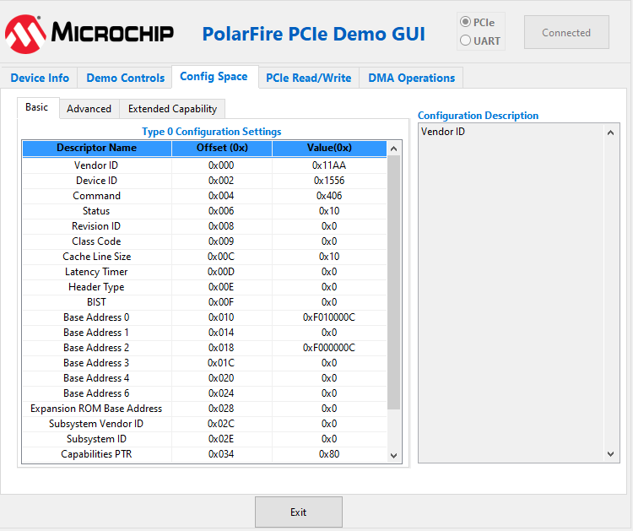Click the Exit button
Viewport: 633px width, 531px height.
click(x=298, y=512)
